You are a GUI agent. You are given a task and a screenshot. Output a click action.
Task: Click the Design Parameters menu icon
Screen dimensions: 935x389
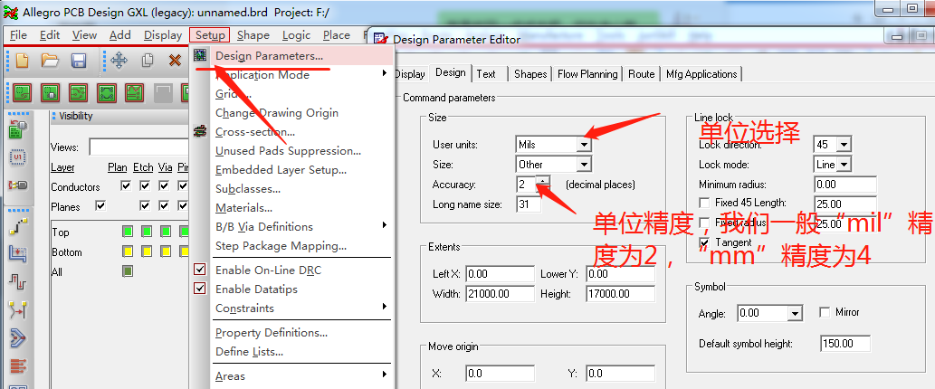(x=200, y=55)
